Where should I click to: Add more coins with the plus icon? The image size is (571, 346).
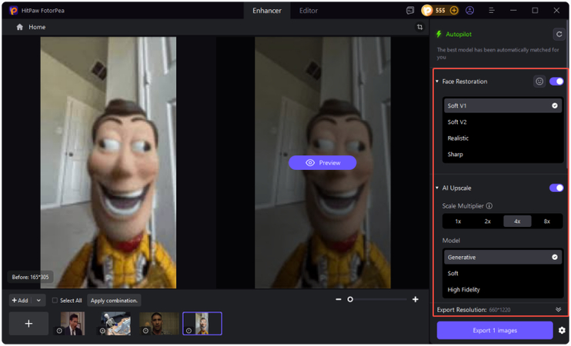coord(454,11)
